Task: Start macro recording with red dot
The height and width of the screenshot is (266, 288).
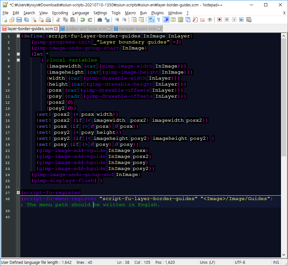Action: [x=219, y=20]
